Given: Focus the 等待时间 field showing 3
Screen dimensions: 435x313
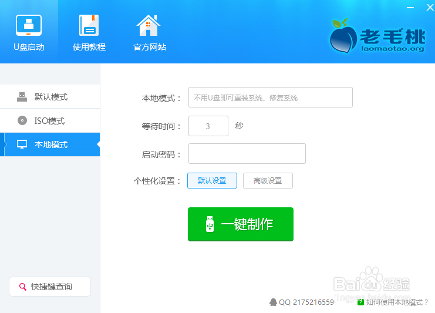Looking at the screenshot, I should (x=208, y=126).
